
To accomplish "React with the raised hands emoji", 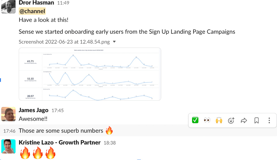I will (x=219, y=120).
